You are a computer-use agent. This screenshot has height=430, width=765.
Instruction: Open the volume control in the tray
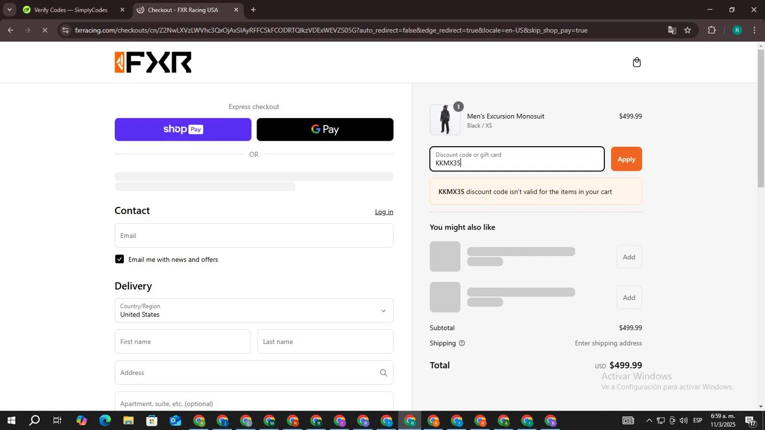(x=684, y=421)
